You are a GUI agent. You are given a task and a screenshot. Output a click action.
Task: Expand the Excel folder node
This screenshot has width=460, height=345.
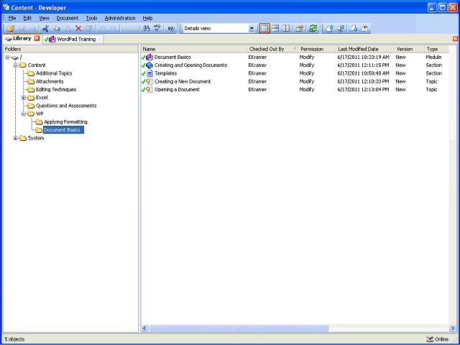[x=24, y=98]
